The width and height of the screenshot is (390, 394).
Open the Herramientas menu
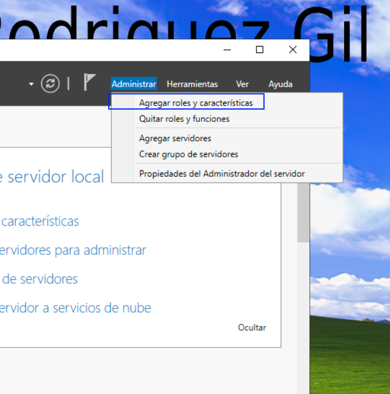click(192, 84)
